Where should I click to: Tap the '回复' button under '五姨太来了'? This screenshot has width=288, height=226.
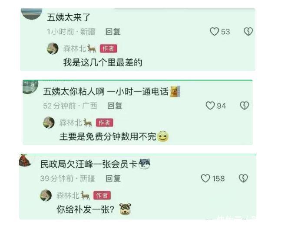pos(113,32)
